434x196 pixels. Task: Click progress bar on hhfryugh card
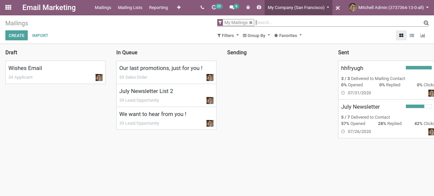pos(419,68)
